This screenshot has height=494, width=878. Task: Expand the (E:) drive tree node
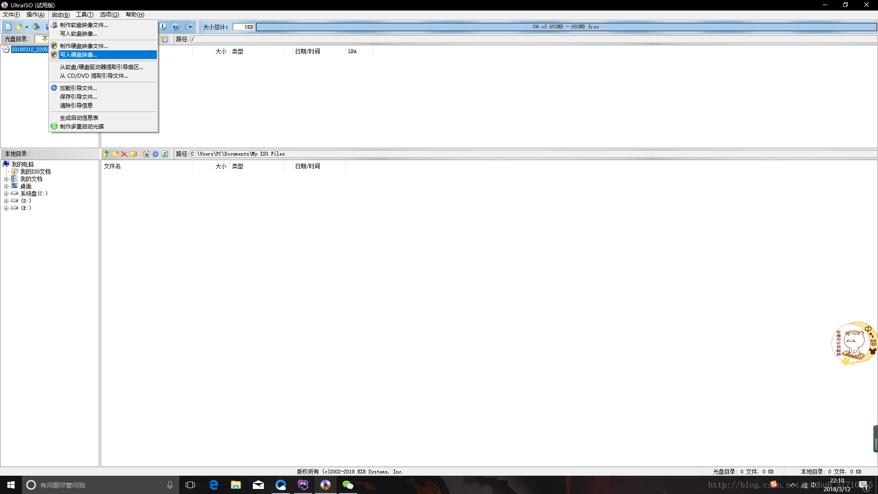(6, 209)
